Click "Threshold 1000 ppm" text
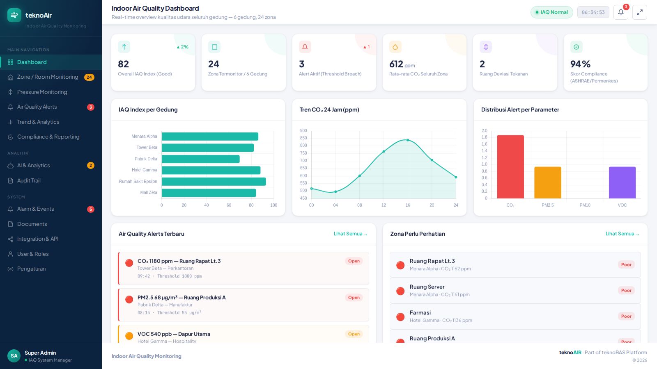This screenshot has width=657, height=369. coord(179,276)
